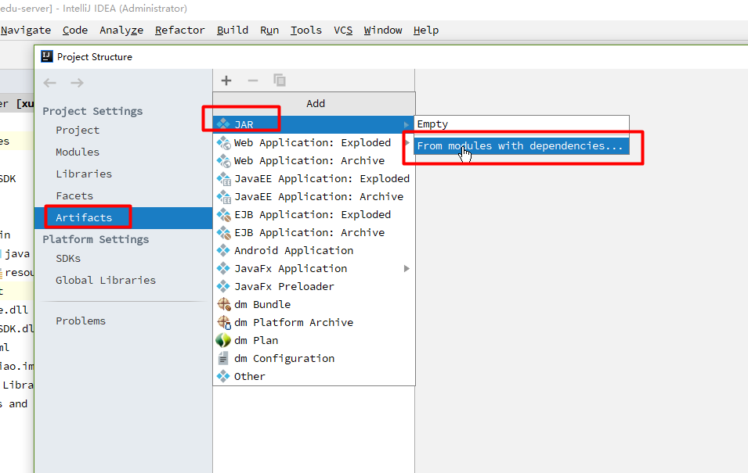
Task: Click the Web Application: Archive icon
Action: coord(223,160)
